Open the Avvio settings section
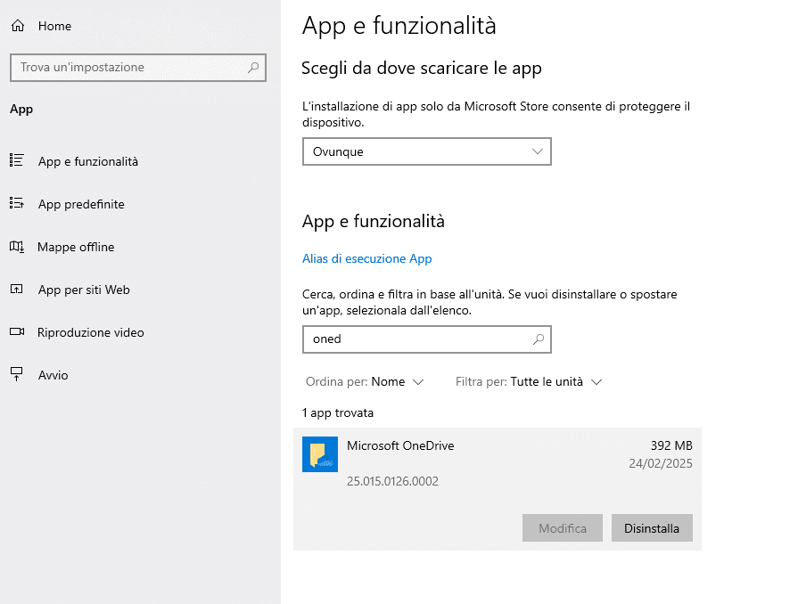Viewport: 798px width, 604px height. (53, 375)
